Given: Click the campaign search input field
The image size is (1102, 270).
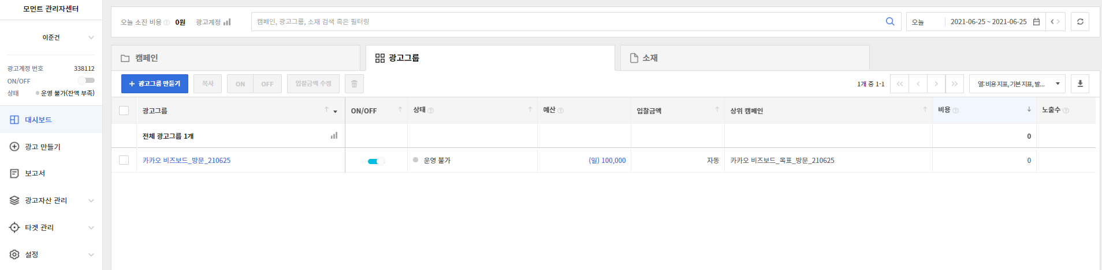Looking at the screenshot, I should [568, 22].
